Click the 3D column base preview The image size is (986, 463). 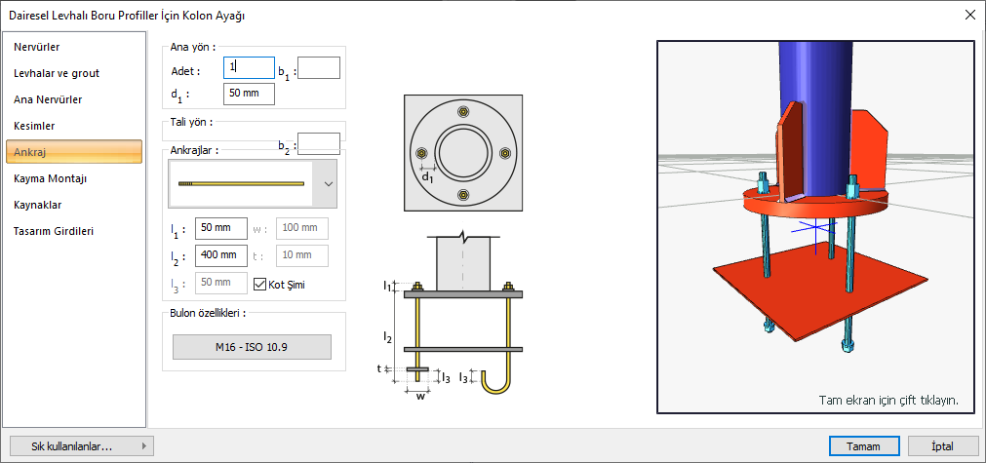tap(813, 227)
